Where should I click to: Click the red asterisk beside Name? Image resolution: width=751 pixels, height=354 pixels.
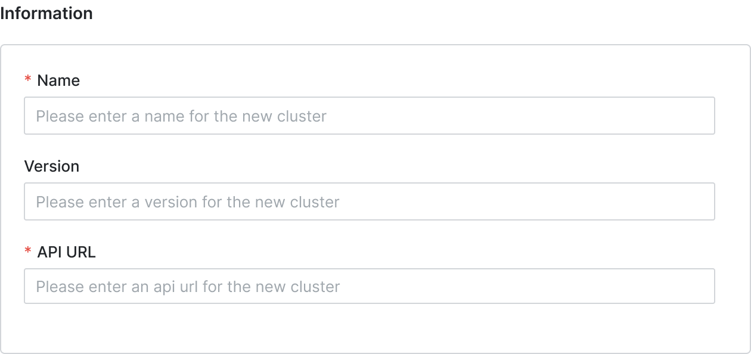(x=27, y=80)
